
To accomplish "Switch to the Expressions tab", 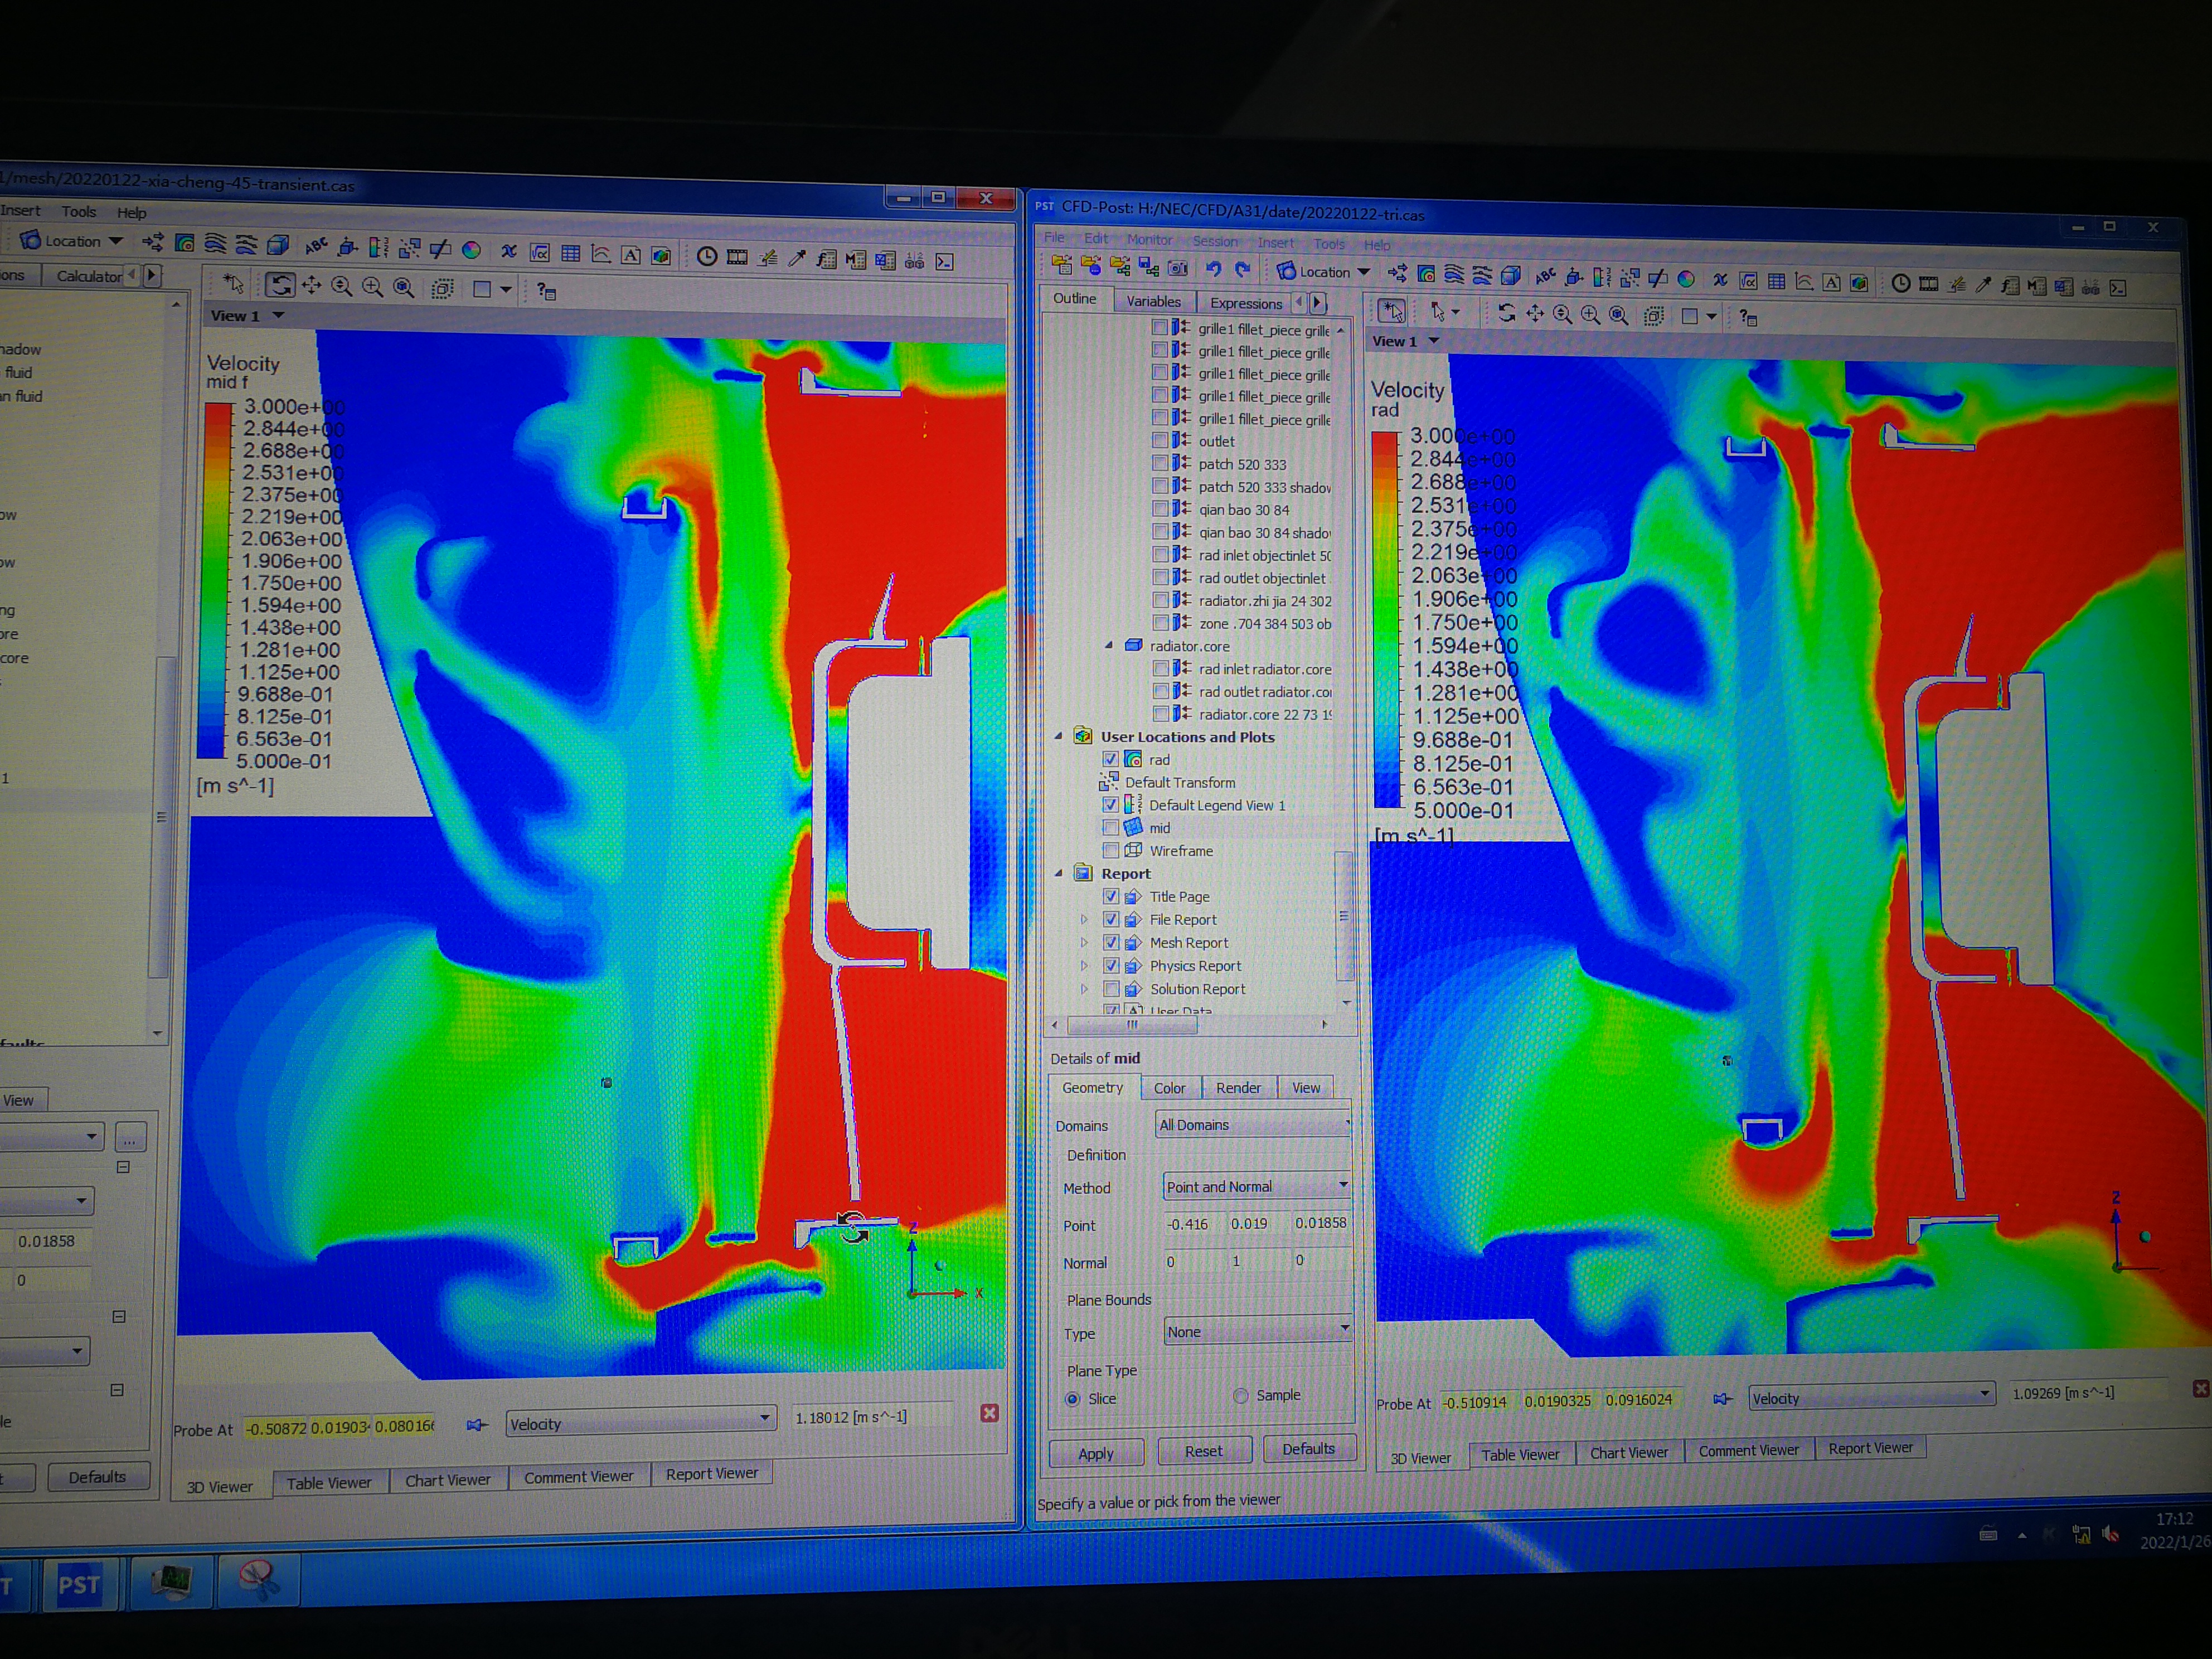I will tap(1245, 303).
